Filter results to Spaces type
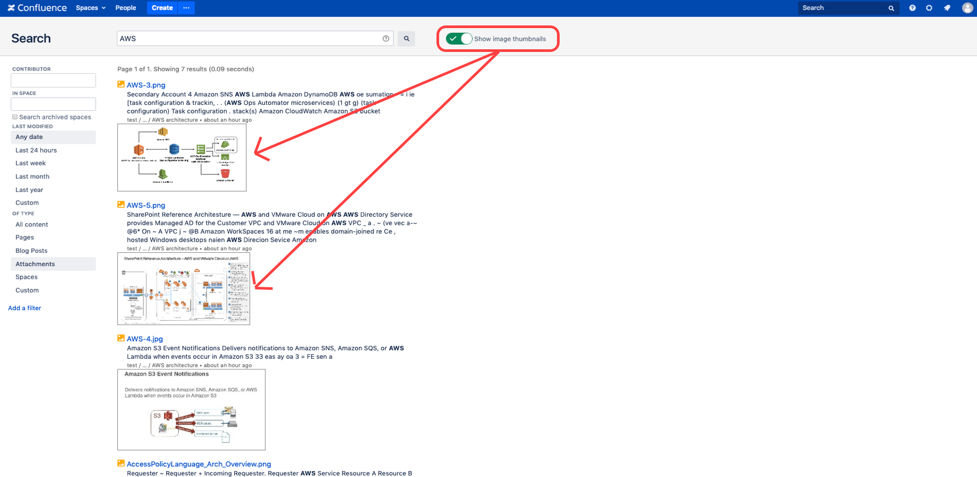This screenshot has width=977, height=477. click(27, 277)
